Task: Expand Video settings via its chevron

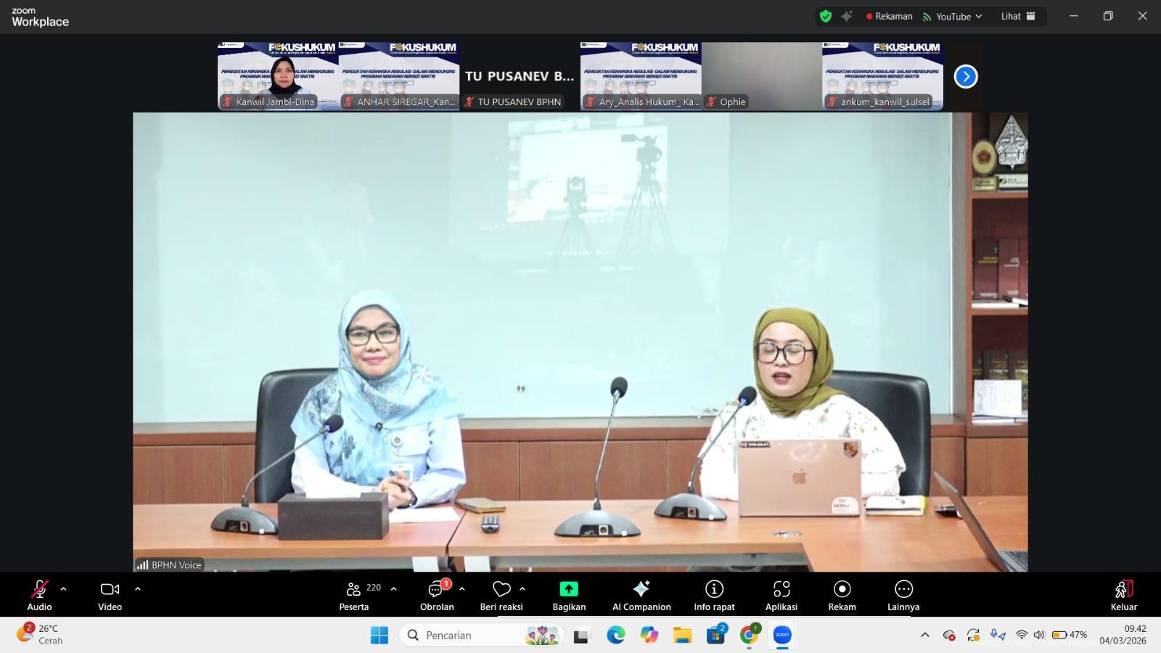Action: (x=138, y=589)
